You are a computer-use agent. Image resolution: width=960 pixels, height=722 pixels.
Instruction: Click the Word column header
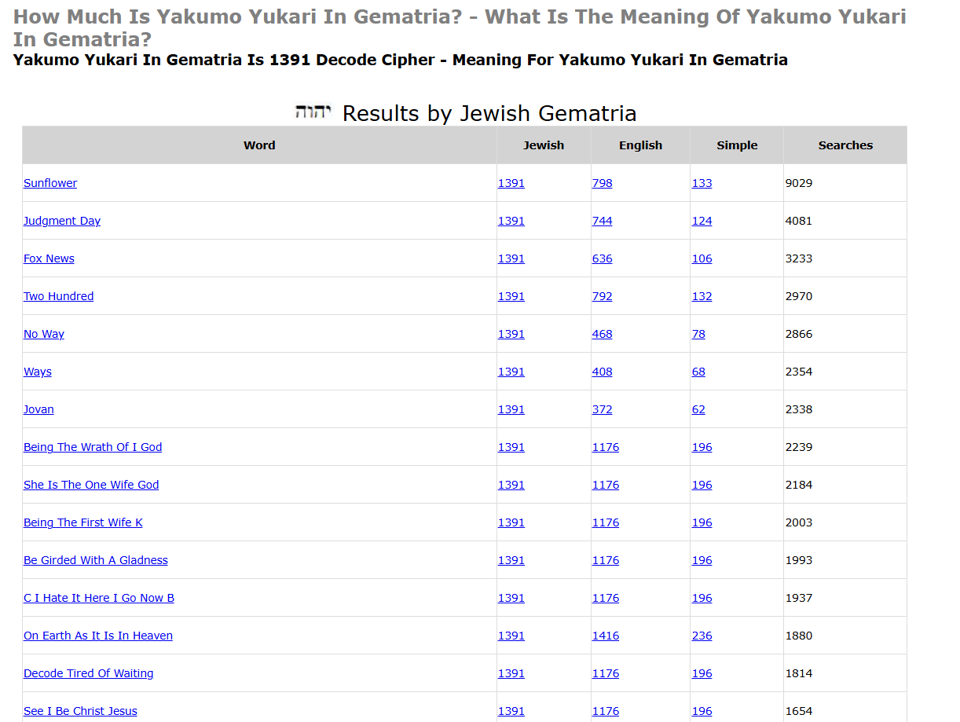pyautogui.click(x=259, y=145)
